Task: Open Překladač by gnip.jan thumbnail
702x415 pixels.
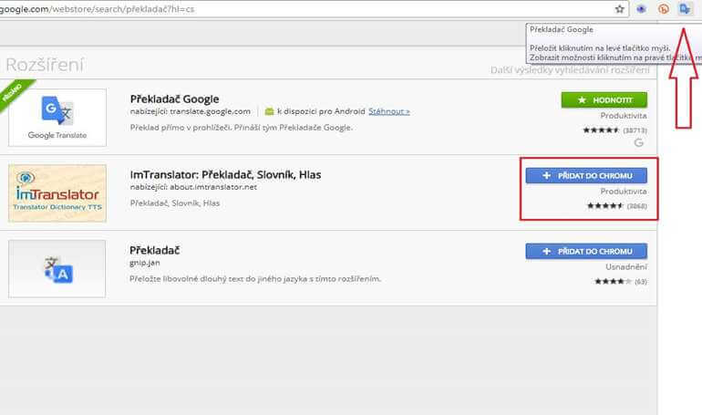Action: [57, 268]
